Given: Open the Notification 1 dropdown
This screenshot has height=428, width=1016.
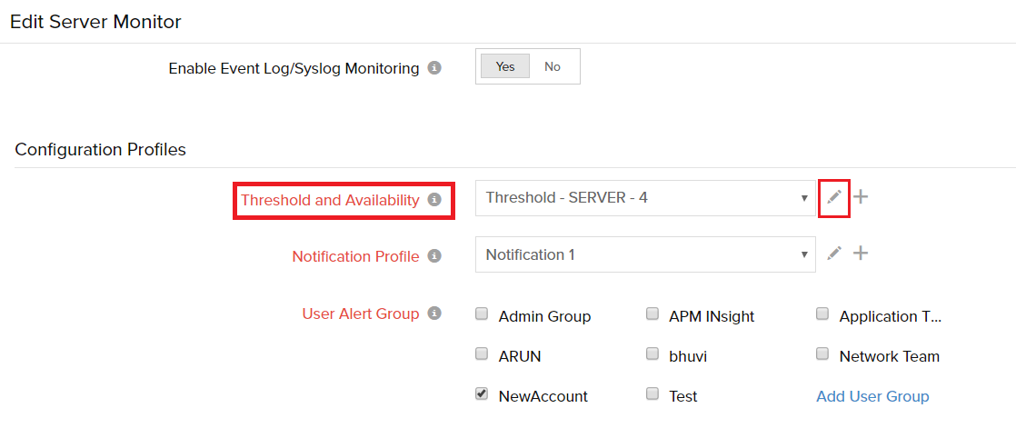Looking at the screenshot, I should tap(645, 254).
